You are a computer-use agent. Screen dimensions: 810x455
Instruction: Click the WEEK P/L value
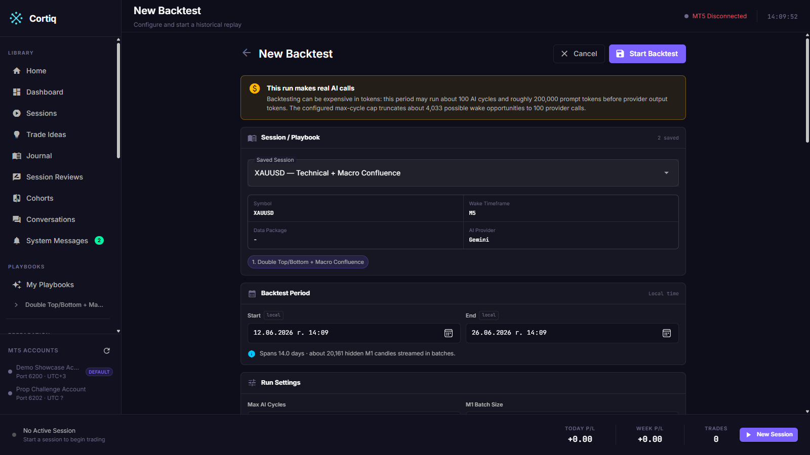pyautogui.click(x=650, y=439)
